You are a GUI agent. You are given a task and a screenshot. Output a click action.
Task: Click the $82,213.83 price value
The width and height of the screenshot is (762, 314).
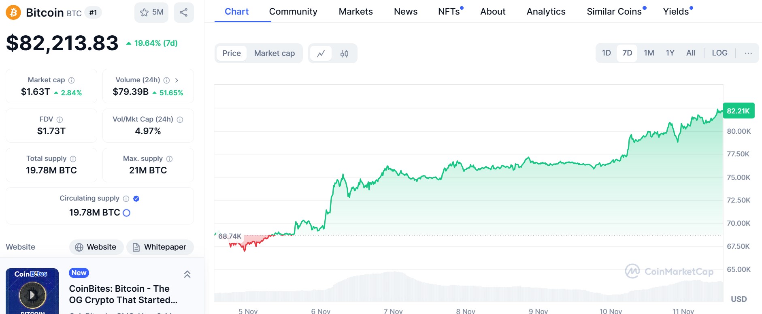click(62, 43)
